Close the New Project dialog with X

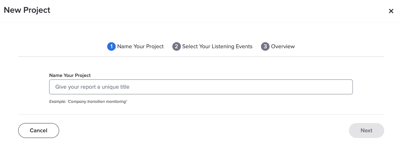[391, 11]
